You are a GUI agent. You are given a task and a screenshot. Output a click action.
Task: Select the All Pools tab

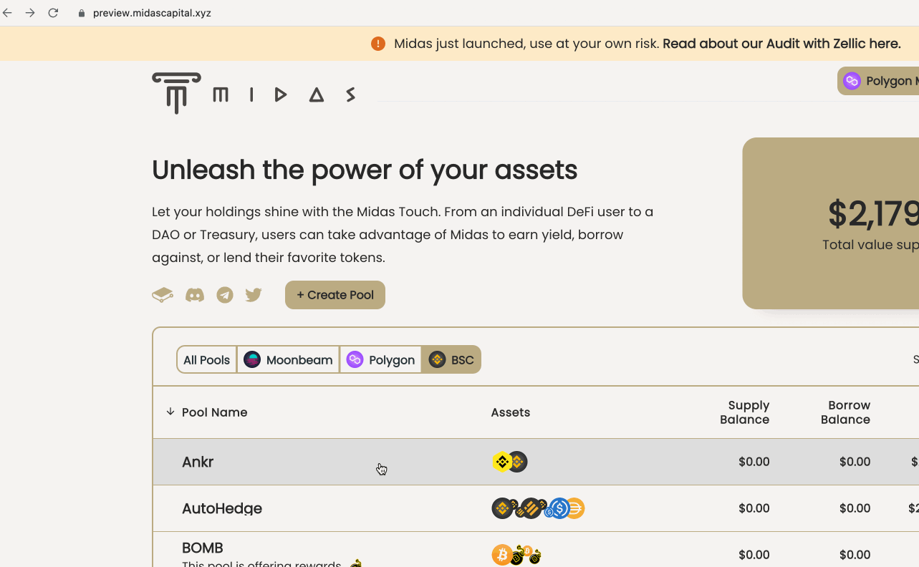coord(206,359)
